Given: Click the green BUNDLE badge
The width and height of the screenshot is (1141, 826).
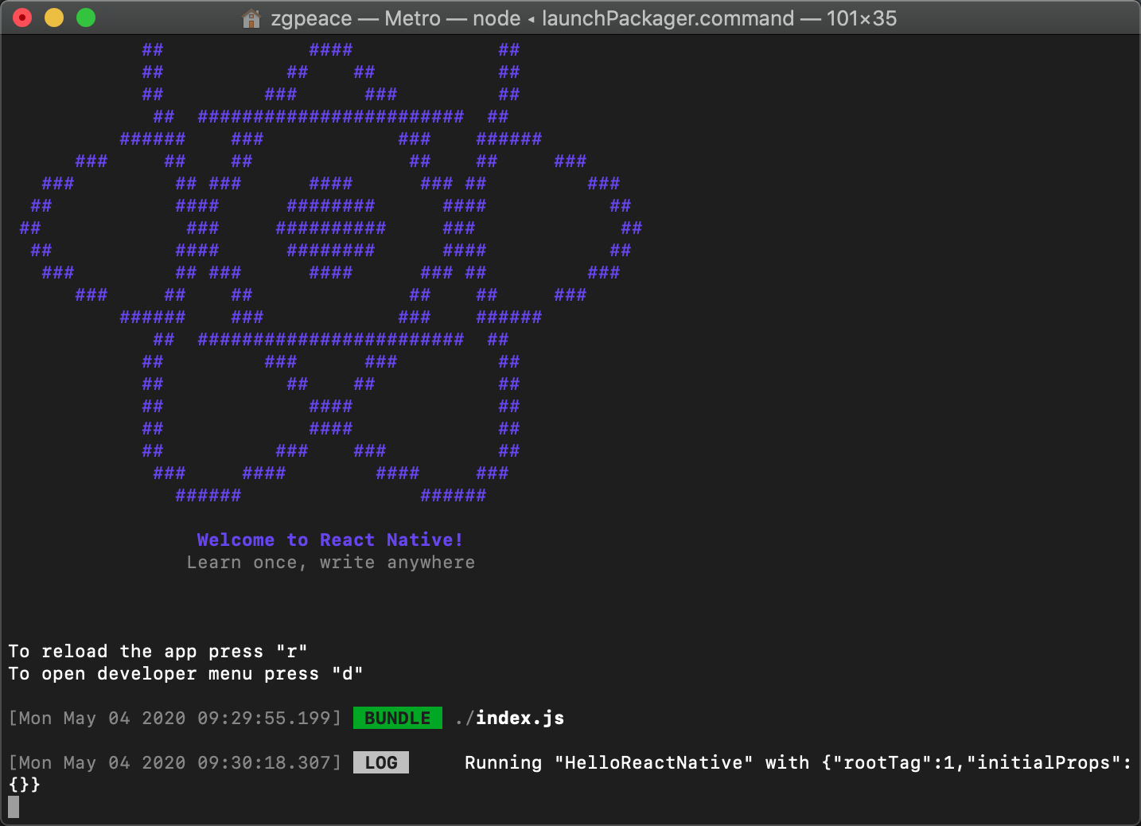Looking at the screenshot, I should [x=398, y=718].
